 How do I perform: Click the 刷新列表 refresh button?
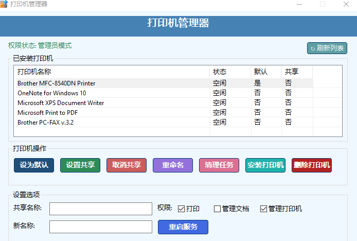point(327,48)
